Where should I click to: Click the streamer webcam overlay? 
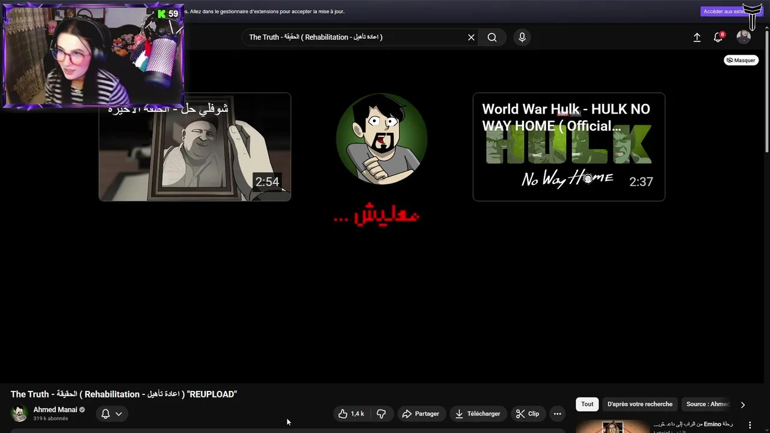click(x=93, y=56)
